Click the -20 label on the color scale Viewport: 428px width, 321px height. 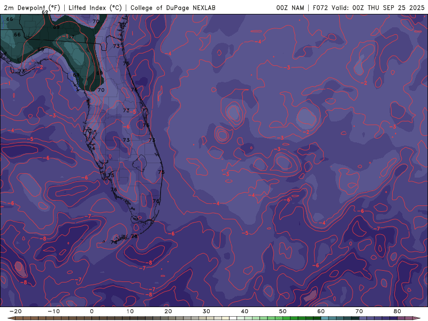(16, 311)
